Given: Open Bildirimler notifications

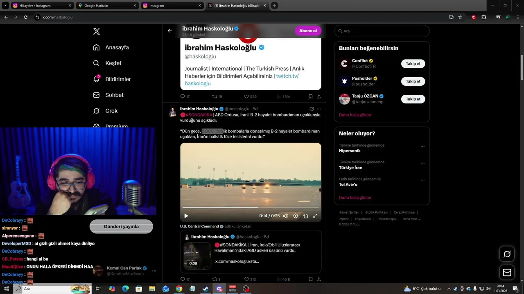Looking at the screenshot, I should (x=112, y=79).
